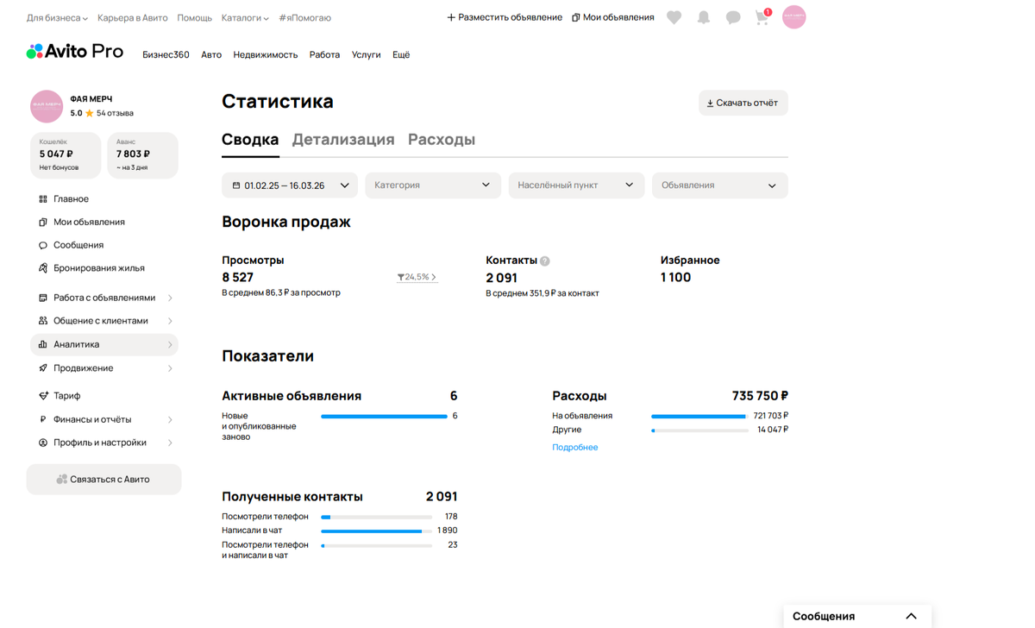The height and width of the screenshot is (628, 1035).
Task: Open the Населённый пункт dropdown
Action: (x=575, y=185)
